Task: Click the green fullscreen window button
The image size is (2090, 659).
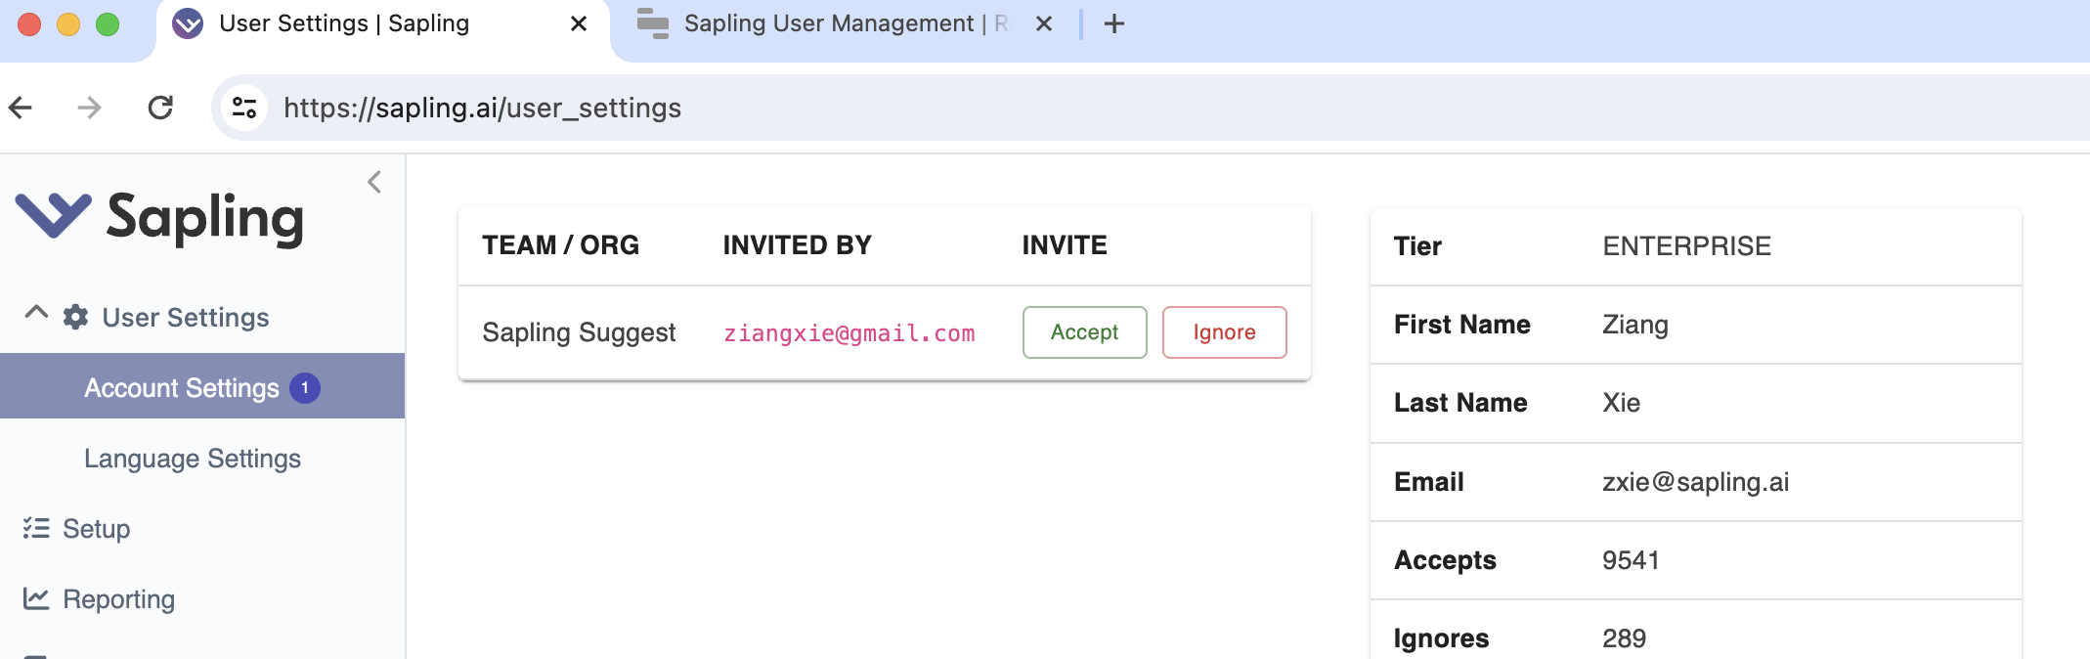Action: click(108, 24)
